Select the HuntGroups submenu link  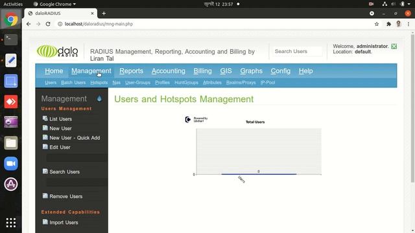(x=186, y=82)
